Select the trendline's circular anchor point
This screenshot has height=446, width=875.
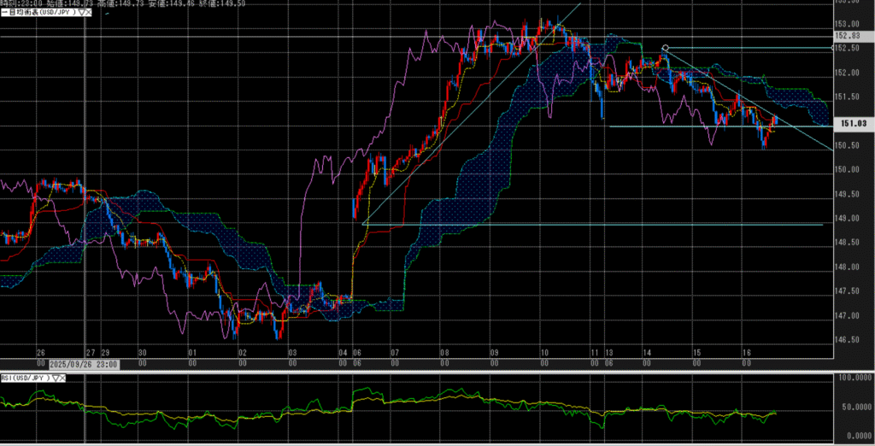pos(665,48)
